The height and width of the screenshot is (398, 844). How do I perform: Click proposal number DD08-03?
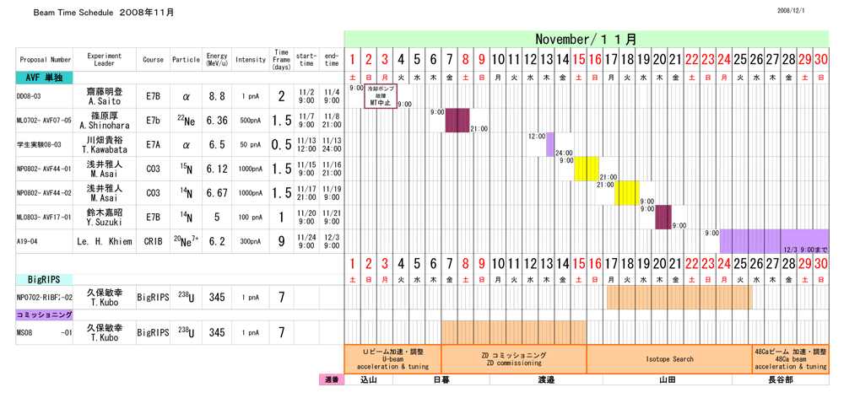pos(30,97)
